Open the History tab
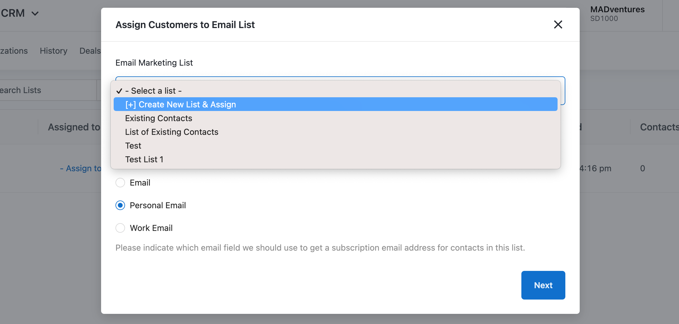Screen dimensions: 679x324 54,51
